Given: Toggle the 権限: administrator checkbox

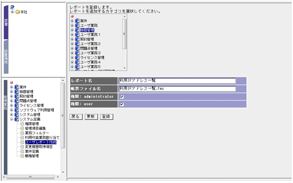Looking at the screenshot, I should click(122, 97).
